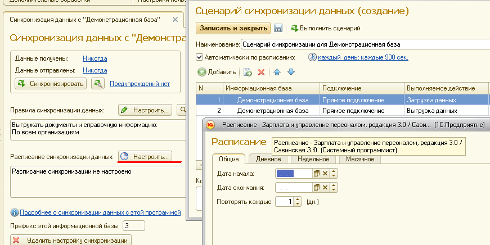The height and width of the screenshot is (245, 490).
Task: Click Выполняемое действие column header
Action: coord(446,89)
